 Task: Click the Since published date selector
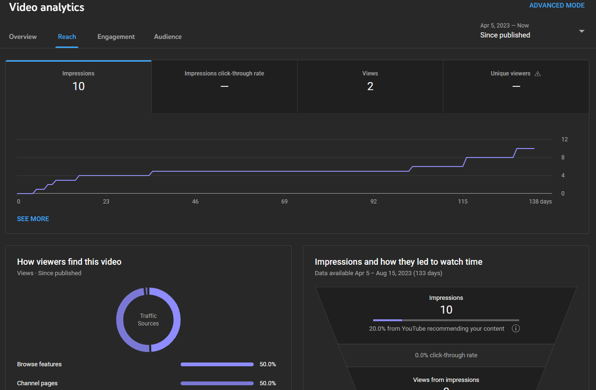532,31
